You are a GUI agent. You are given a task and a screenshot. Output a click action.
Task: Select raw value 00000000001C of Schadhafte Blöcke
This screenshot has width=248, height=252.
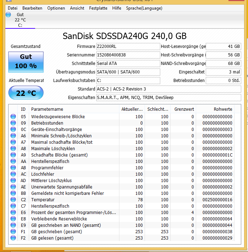click(x=217, y=155)
